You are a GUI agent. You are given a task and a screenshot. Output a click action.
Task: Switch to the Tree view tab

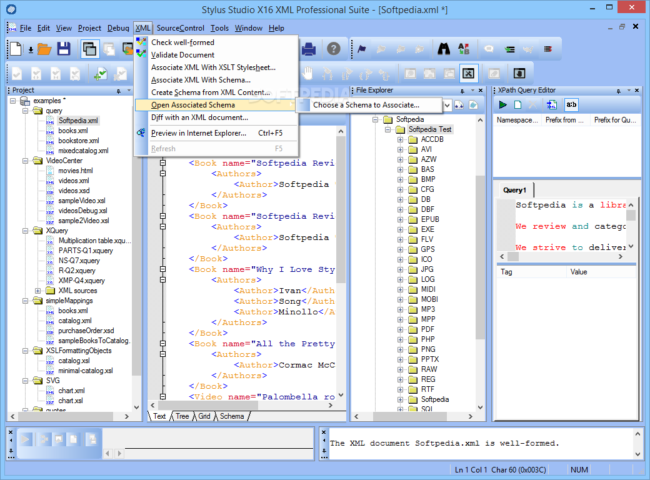(x=182, y=416)
